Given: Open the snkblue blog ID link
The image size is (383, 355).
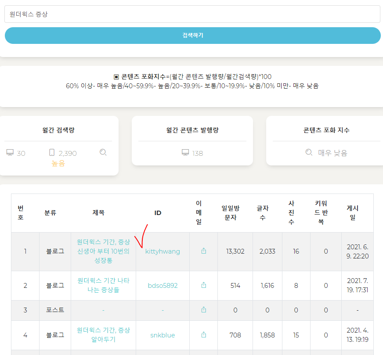Looking at the screenshot, I should point(163,335).
